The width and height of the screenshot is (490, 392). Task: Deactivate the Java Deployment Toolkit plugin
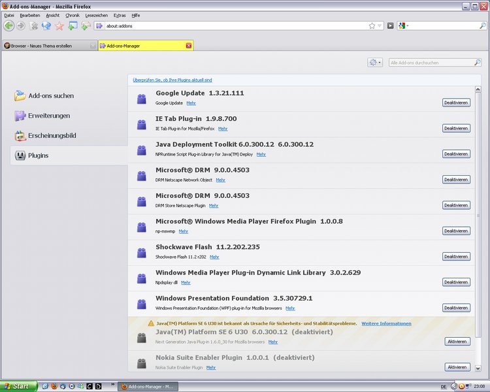pos(456,154)
